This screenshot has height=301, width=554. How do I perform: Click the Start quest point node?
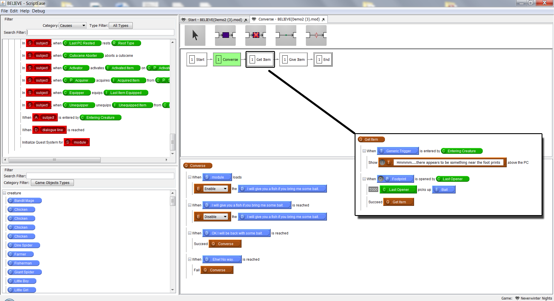click(197, 59)
